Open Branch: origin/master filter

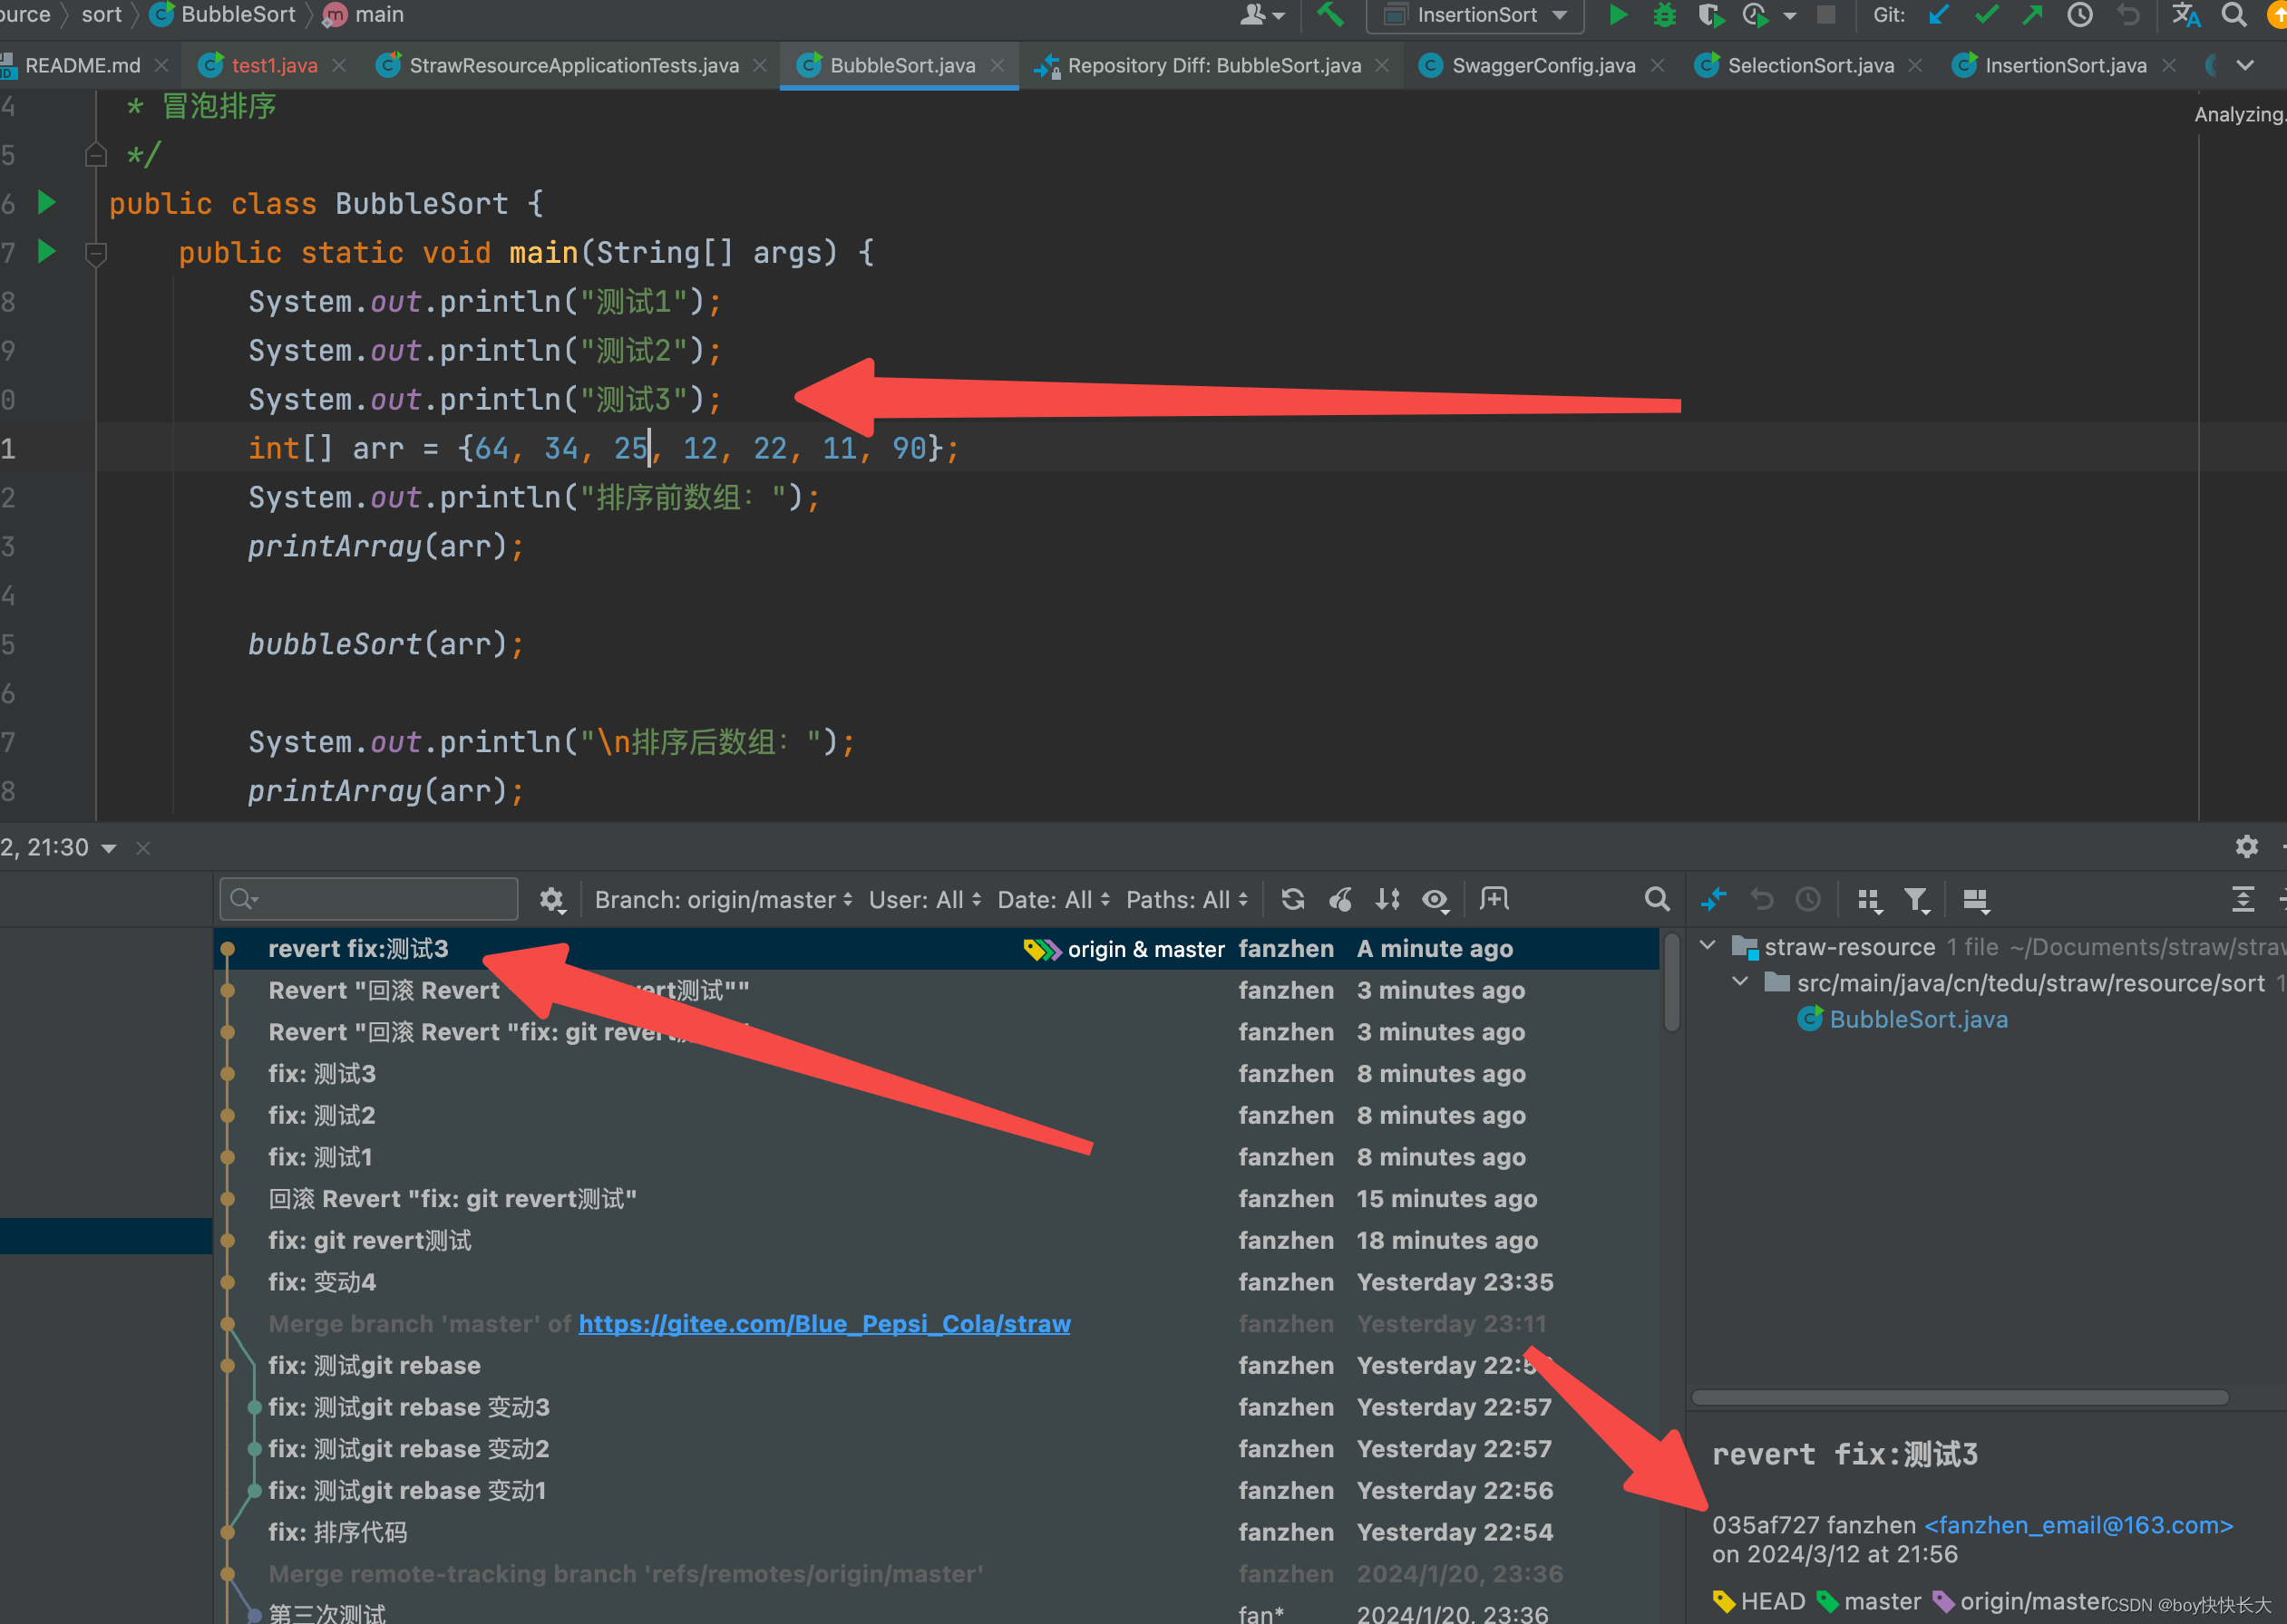click(x=724, y=899)
